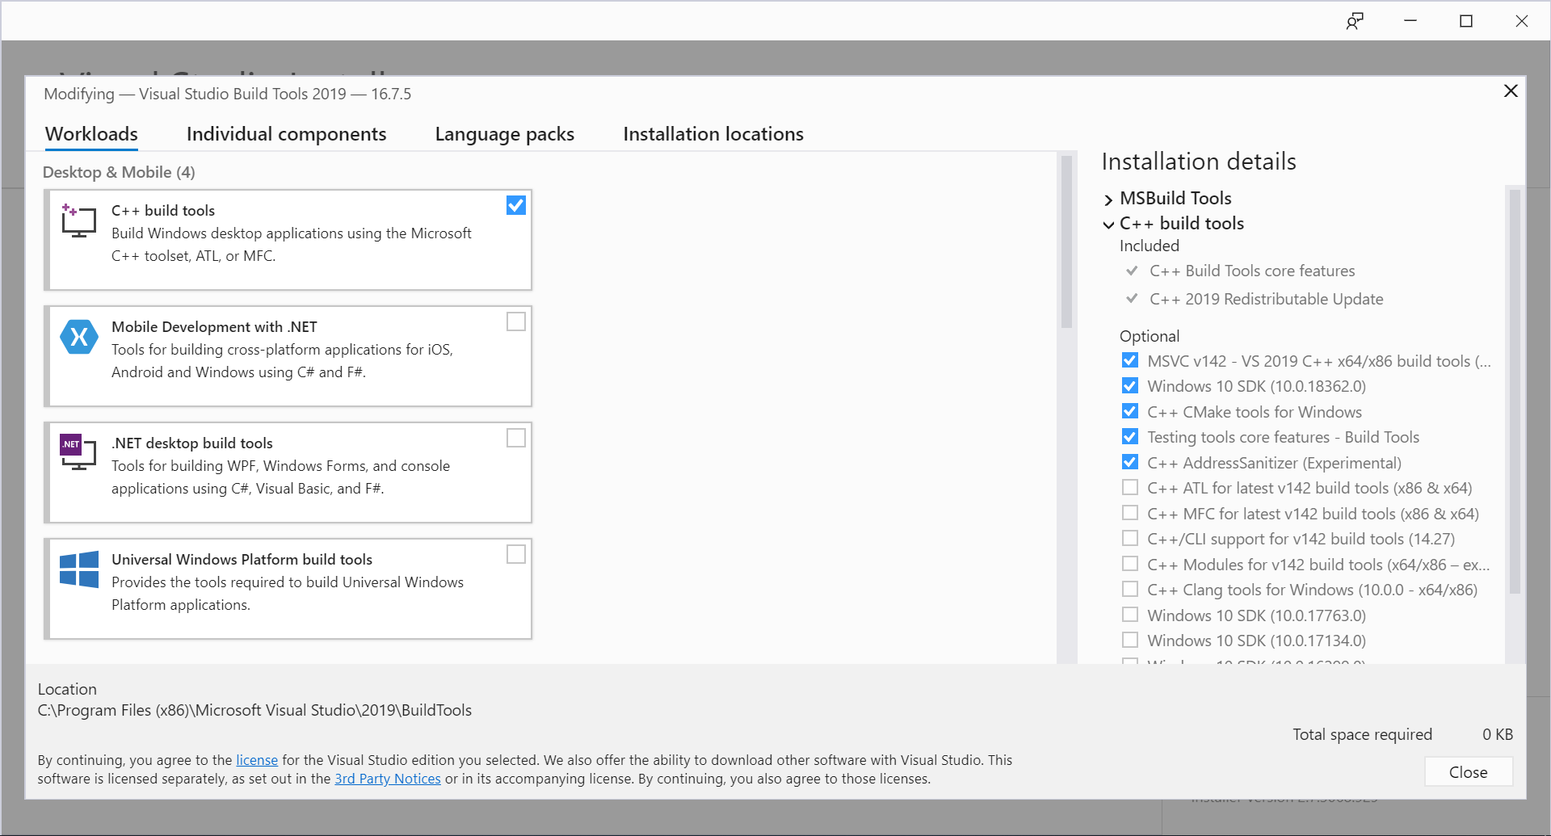Click the Close button
Screen dimensions: 1551x836
point(1468,771)
